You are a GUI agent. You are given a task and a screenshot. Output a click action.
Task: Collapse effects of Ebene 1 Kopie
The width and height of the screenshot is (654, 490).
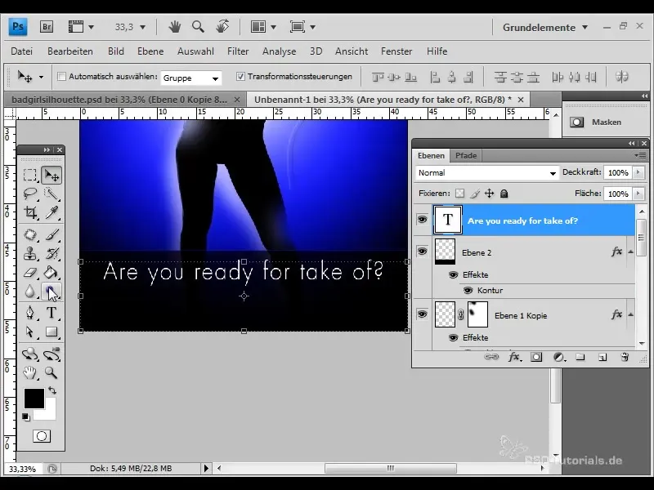coord(630,314)
